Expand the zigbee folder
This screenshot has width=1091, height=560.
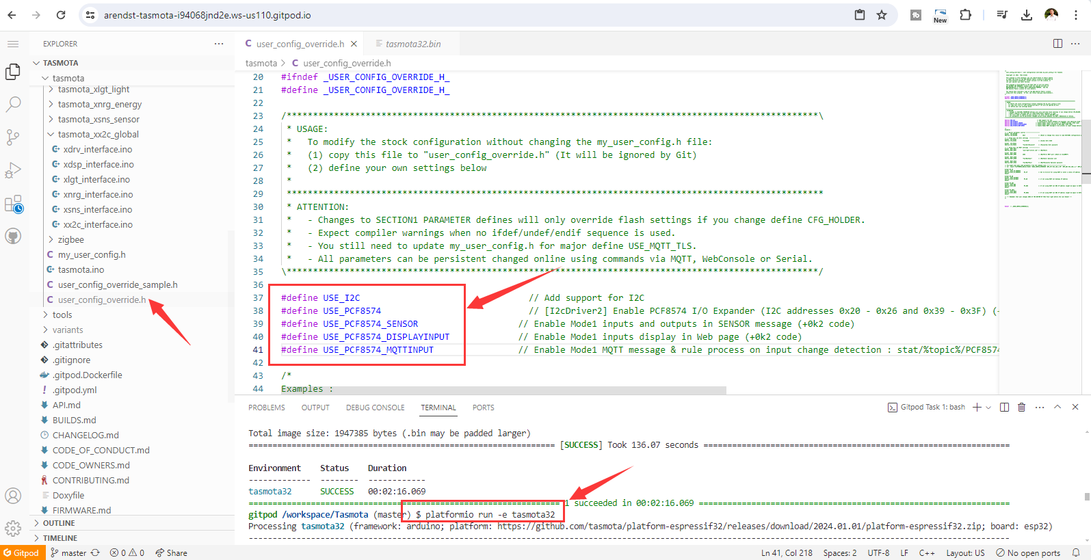70,240
